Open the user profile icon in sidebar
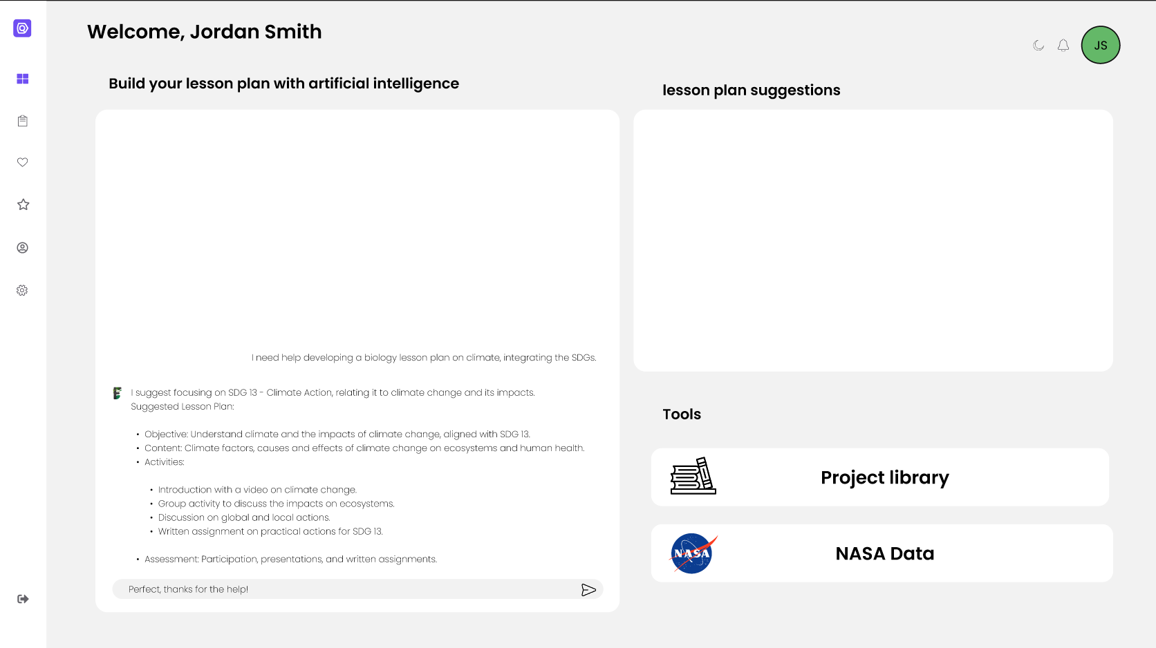This screenshot has height=648, width=1156. (x=23, y=247)
